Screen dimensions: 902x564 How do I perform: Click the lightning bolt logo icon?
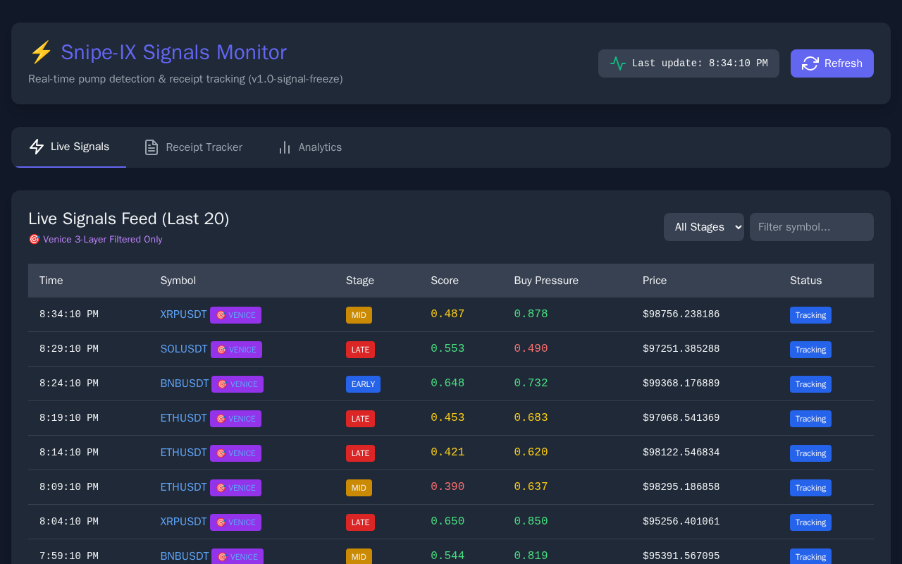pyautogui.click(x=41, y=52)
